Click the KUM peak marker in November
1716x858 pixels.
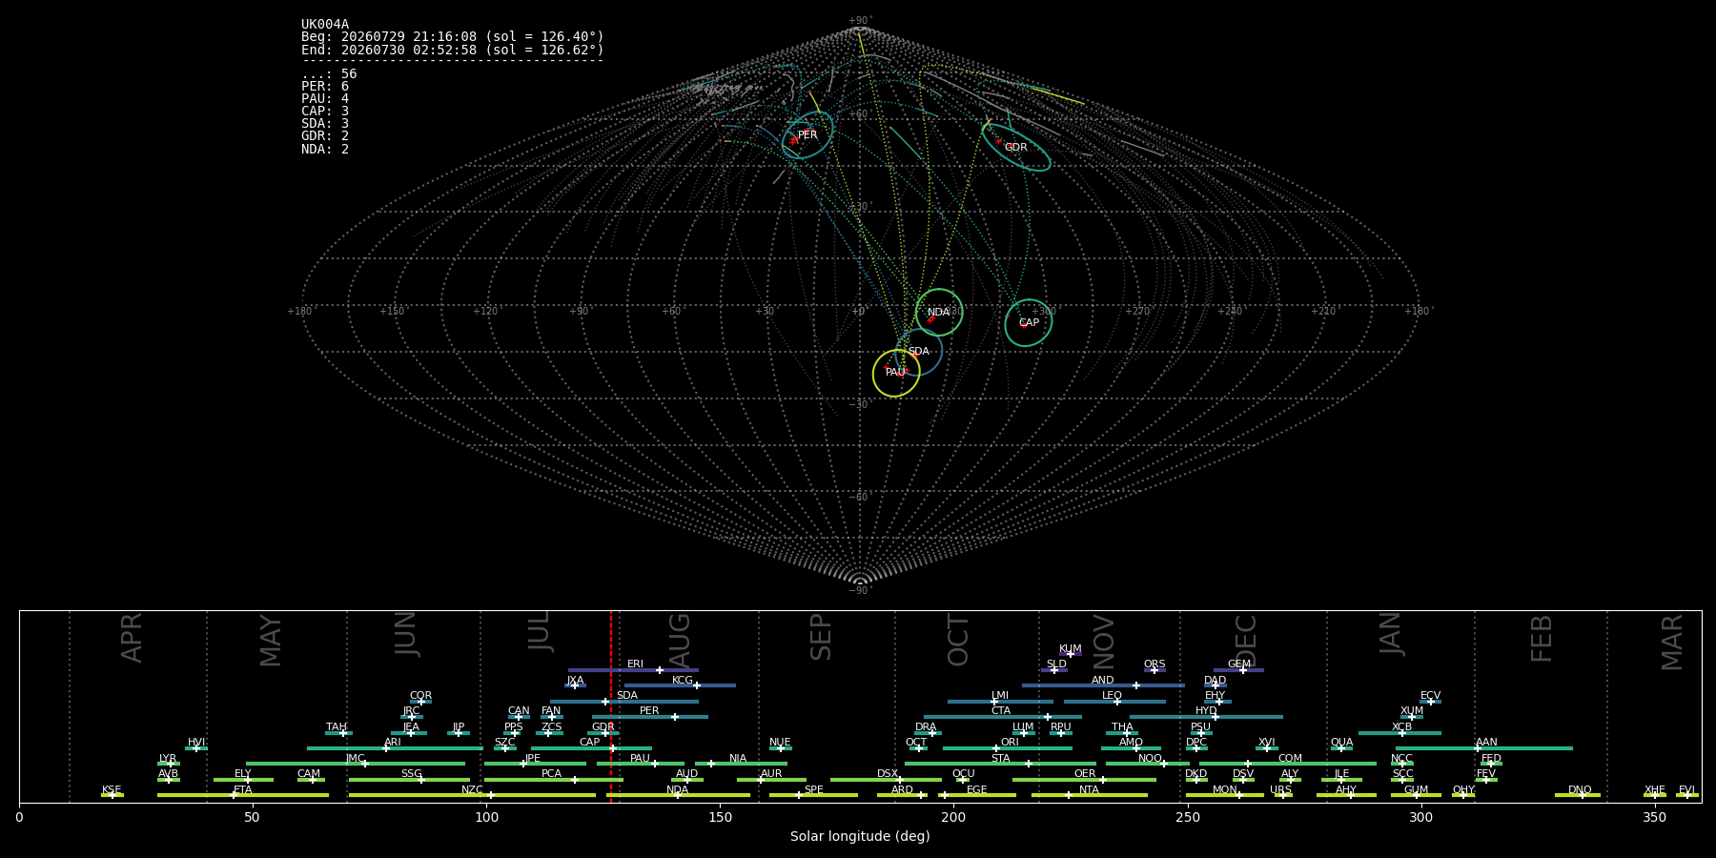(x=1070, y=654)
